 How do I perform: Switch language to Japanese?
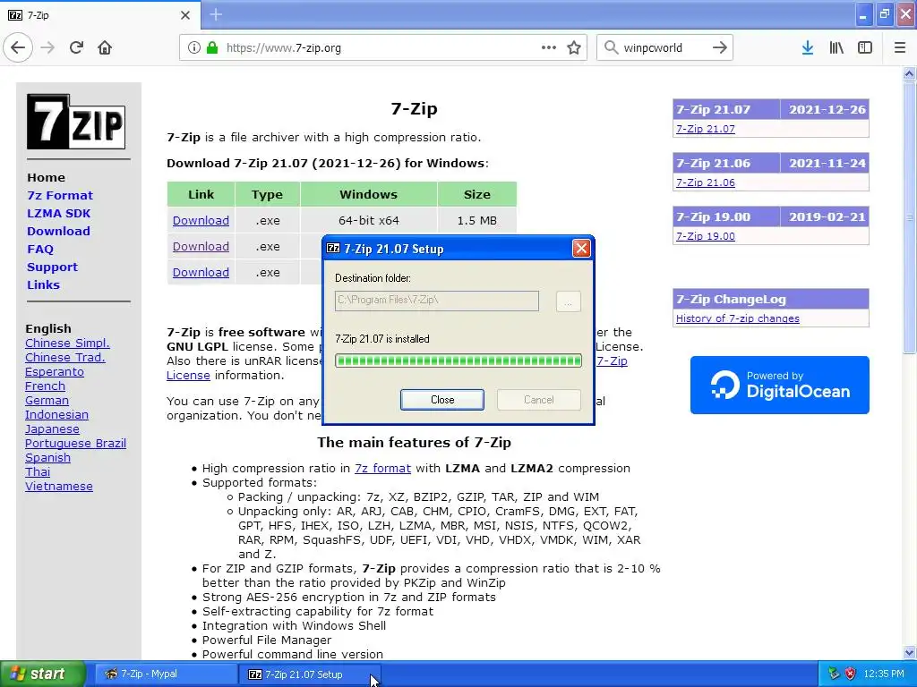pos(52,428)
